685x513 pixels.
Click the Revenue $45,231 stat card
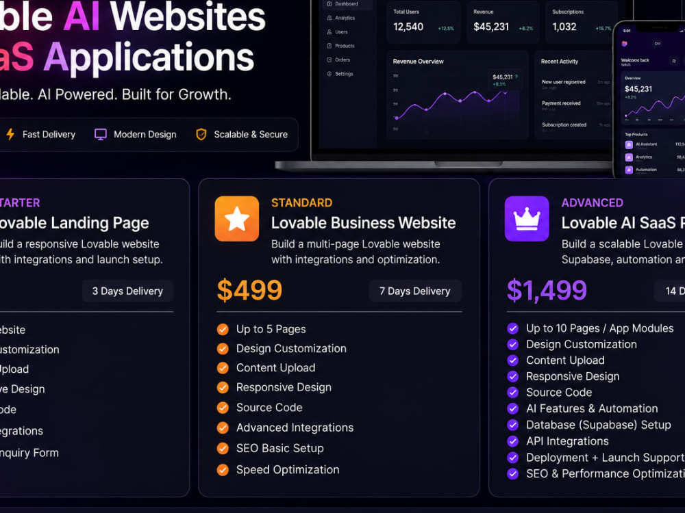click(x=503, y=22)
